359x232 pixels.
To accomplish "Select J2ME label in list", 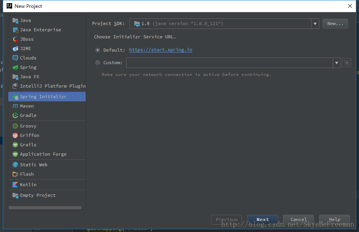I will click(25, 49).
